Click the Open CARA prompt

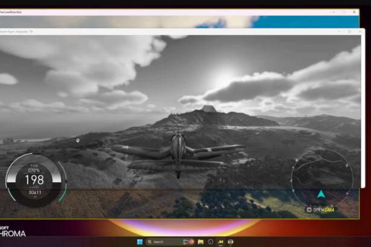[x=321, y=210]
